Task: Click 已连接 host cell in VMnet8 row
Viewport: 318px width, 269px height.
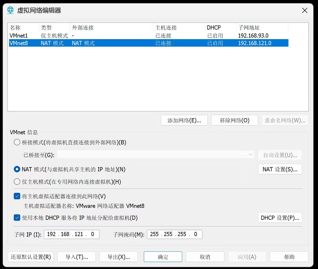Action: point(163,43)
